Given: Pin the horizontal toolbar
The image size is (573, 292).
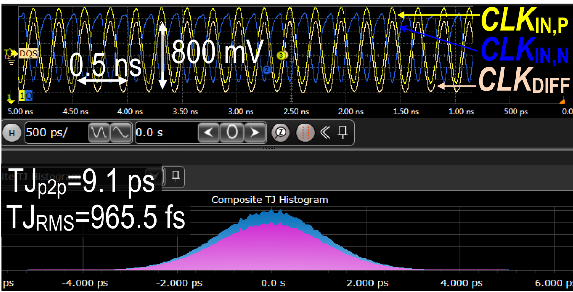Looking at the screenshot, I should pos(342,132).
